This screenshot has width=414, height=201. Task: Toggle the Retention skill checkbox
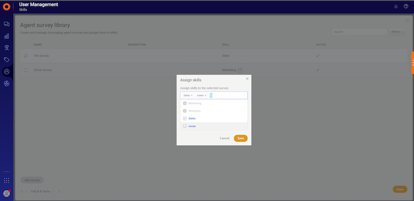tap(185, 111)
